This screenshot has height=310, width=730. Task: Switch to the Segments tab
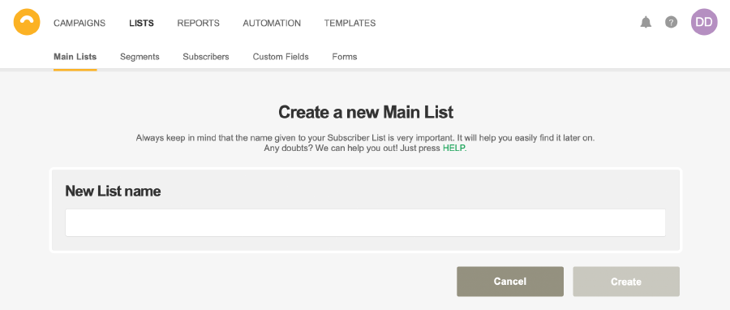140,57
